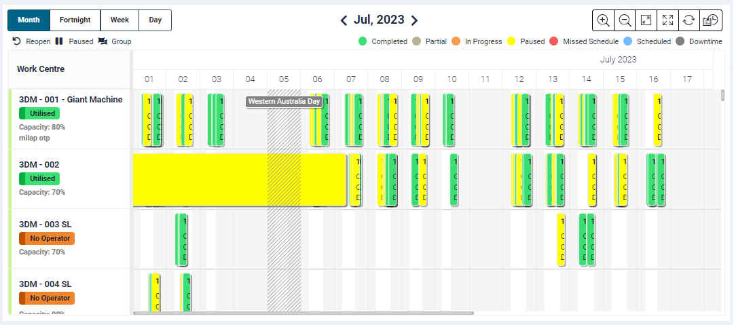Click the Group icon in the legend

pos(103,41)
